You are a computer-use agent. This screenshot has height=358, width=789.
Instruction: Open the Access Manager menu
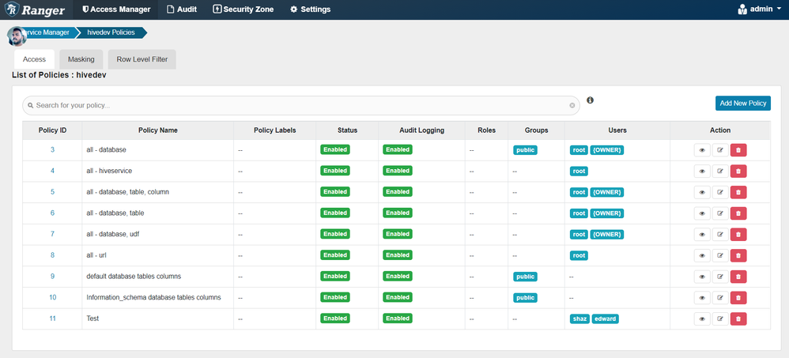coord(115,9)
